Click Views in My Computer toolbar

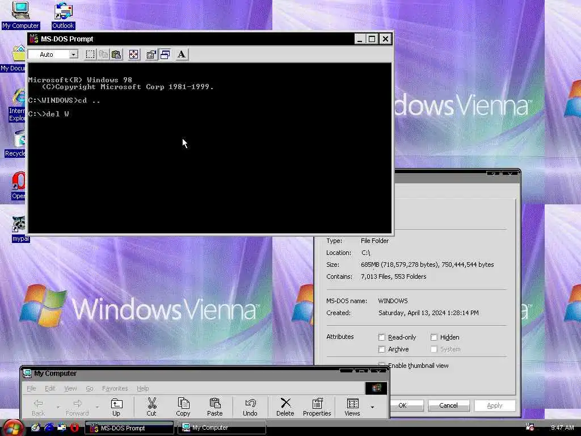click(x=352, y=407)
